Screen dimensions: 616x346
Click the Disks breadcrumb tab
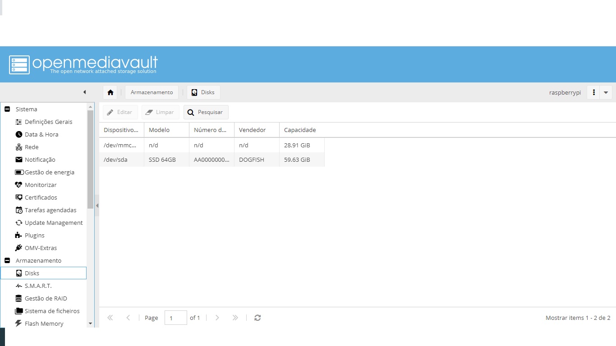[x=203, y=92]
